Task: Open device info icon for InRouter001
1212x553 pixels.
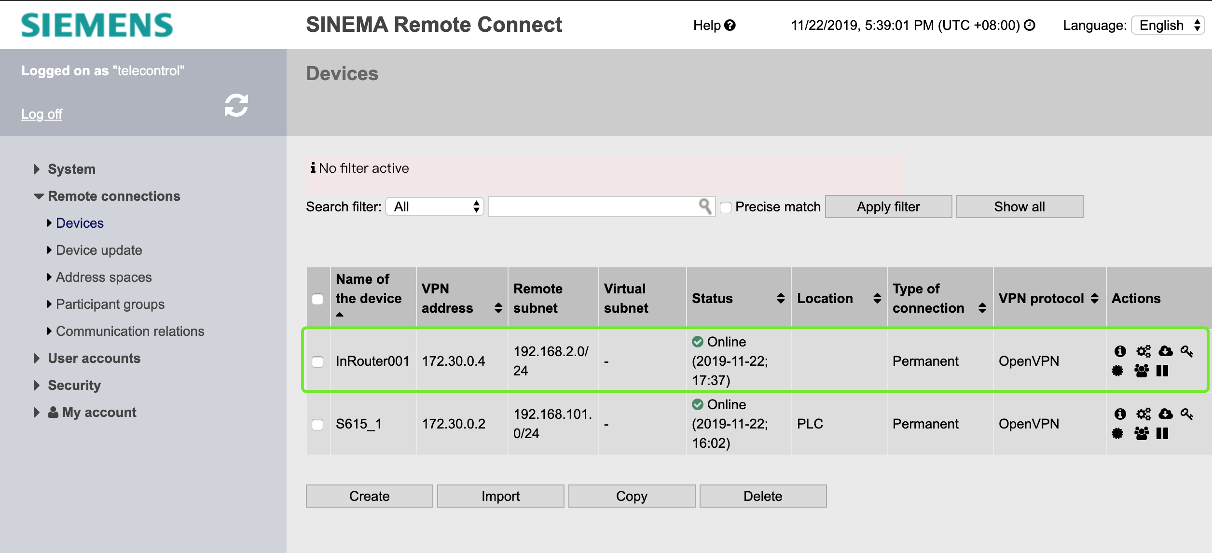Action: tap(1120, 351)
